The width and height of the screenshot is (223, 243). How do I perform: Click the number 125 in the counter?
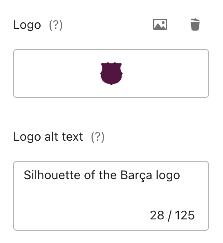click(x=185, y=215)
